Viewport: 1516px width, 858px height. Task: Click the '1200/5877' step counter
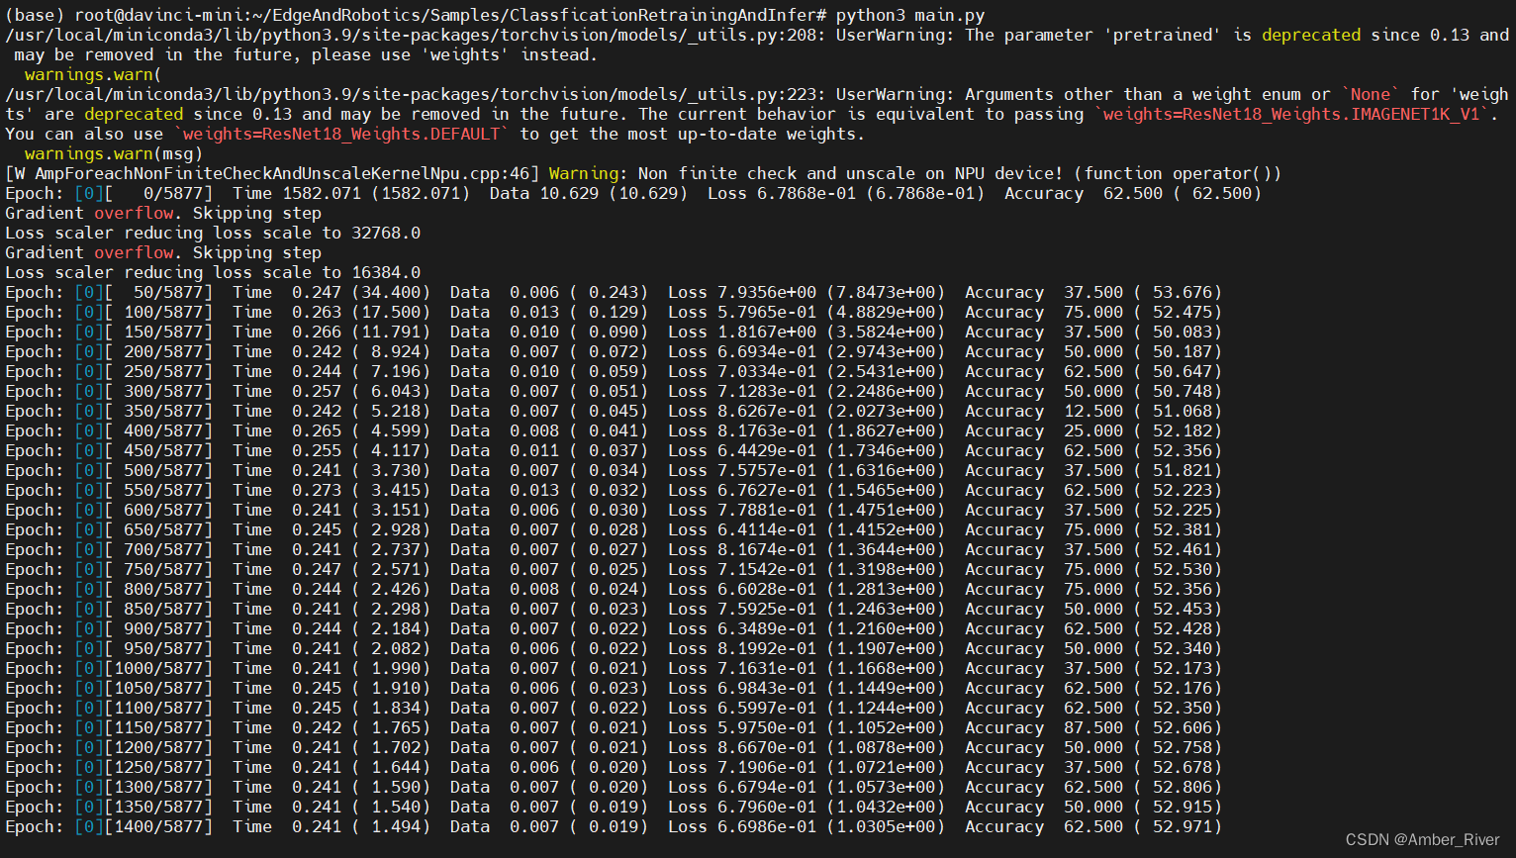coord(158,747)
